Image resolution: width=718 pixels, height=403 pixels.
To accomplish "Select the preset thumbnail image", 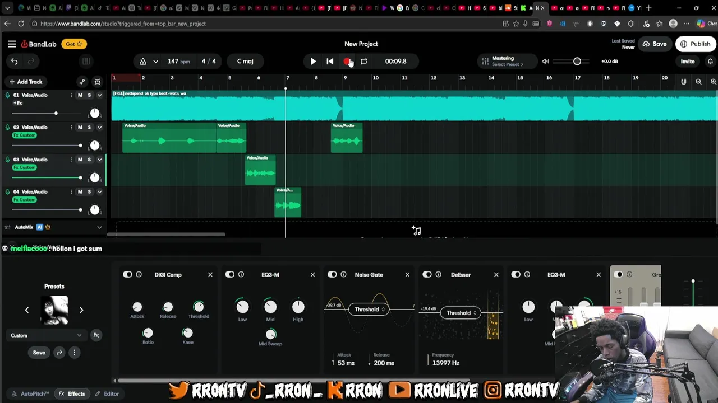I will pos(54,311).
